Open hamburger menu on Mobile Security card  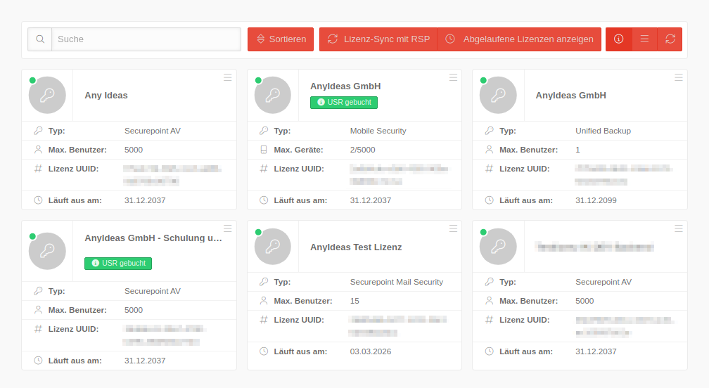(453, 77)
